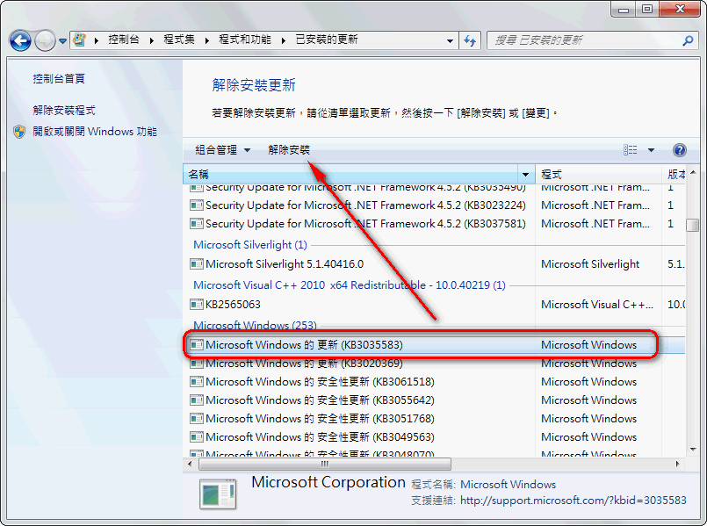Click the horizontal scrollbar right arrow
The width and height of the screenshot is (707, 526).
pyautogui.click(x=677, y=464)
